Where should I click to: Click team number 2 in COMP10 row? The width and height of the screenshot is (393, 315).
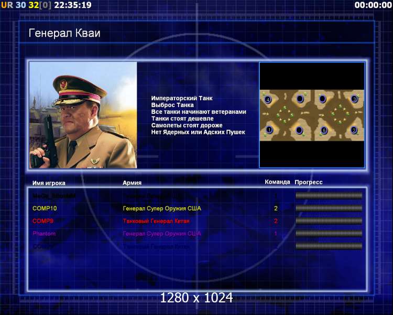276,208
